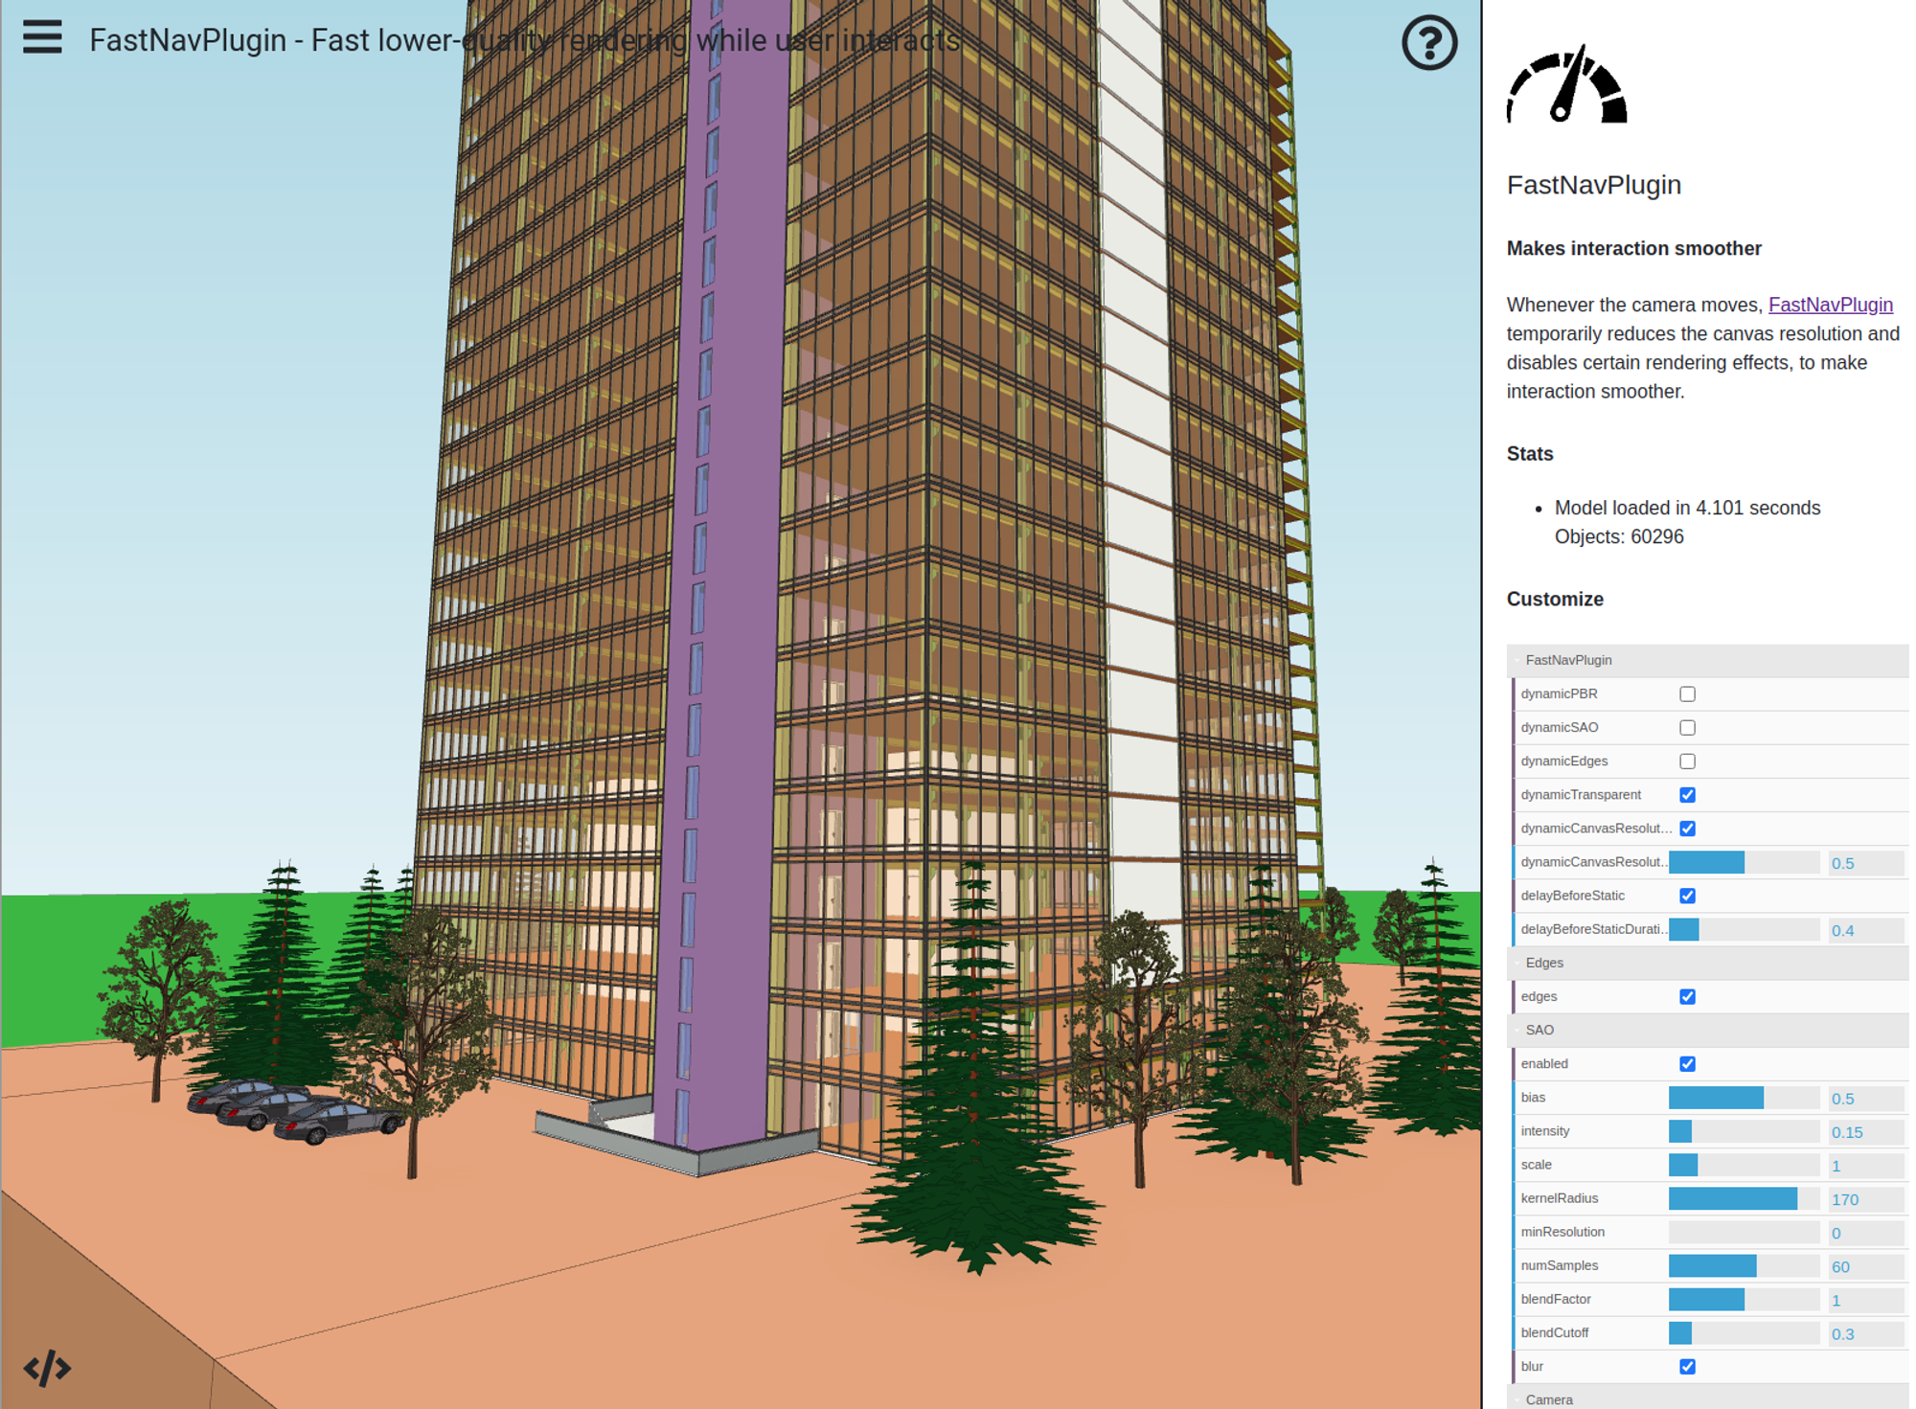Adjust the kernelRadius slider

point(1744,1198)
